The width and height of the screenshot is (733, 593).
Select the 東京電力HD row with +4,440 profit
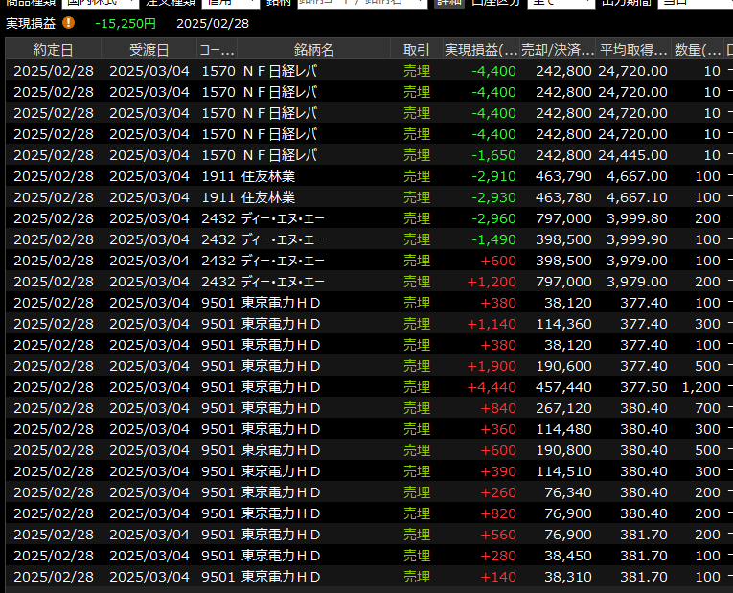[x=364, y=387]
